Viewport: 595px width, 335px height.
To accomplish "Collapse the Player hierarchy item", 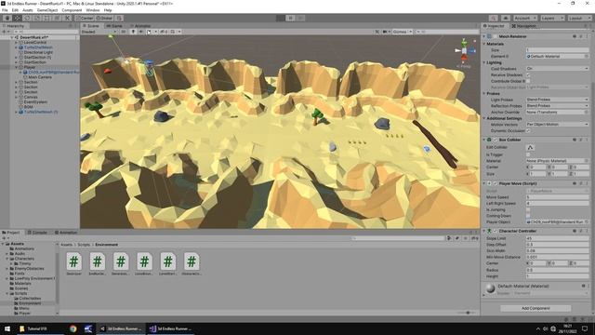I will coord(17,67).
